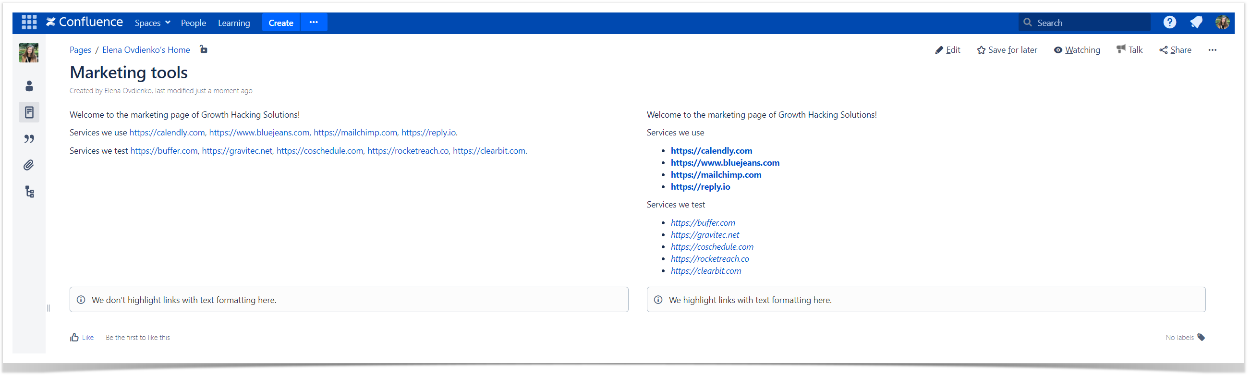Open the Blog quote icon in sidebar
Screen dimensions: 1251x377
29,139
